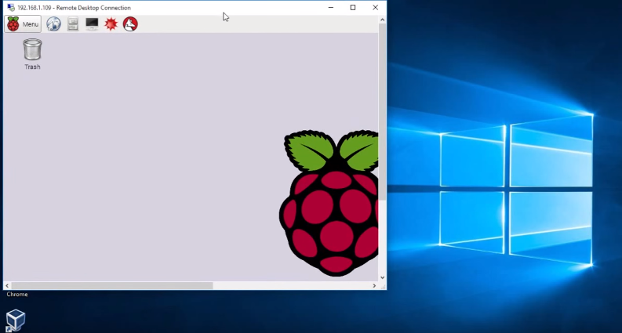Image resolution: width=622 pixels, height=333 pixels.
Task: Open the Raspberry Pi Menu button
Action: click(x=23, y=24)
